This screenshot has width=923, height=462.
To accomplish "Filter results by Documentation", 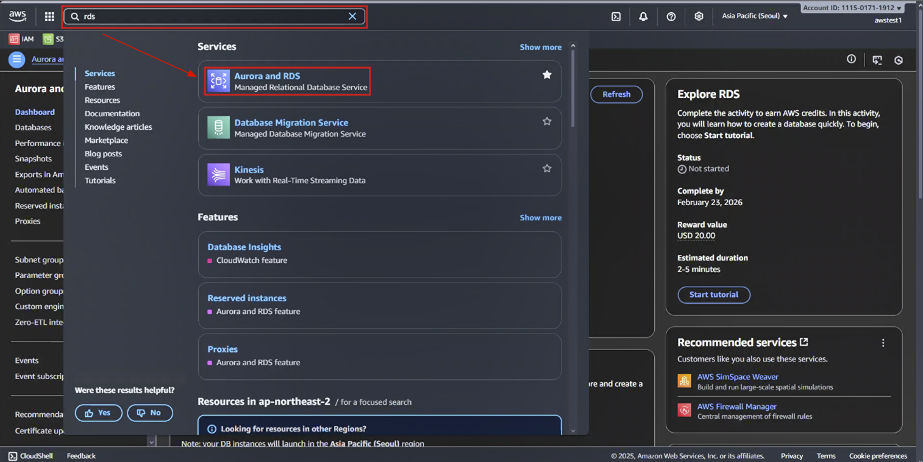I will pos(112,114).
